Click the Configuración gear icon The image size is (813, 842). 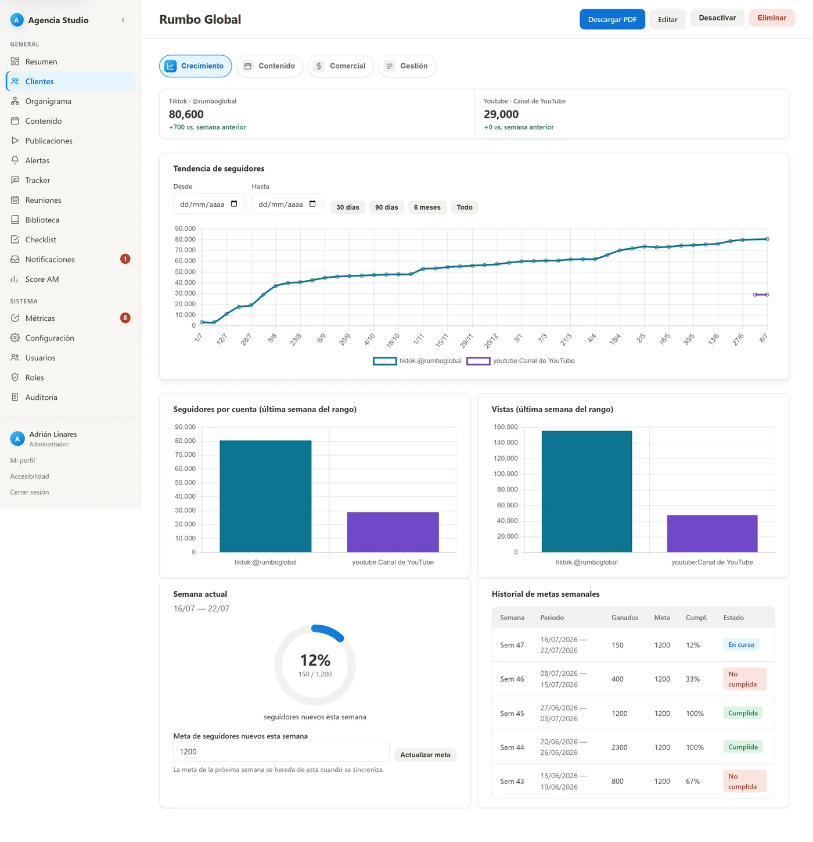tap(15, 338)
